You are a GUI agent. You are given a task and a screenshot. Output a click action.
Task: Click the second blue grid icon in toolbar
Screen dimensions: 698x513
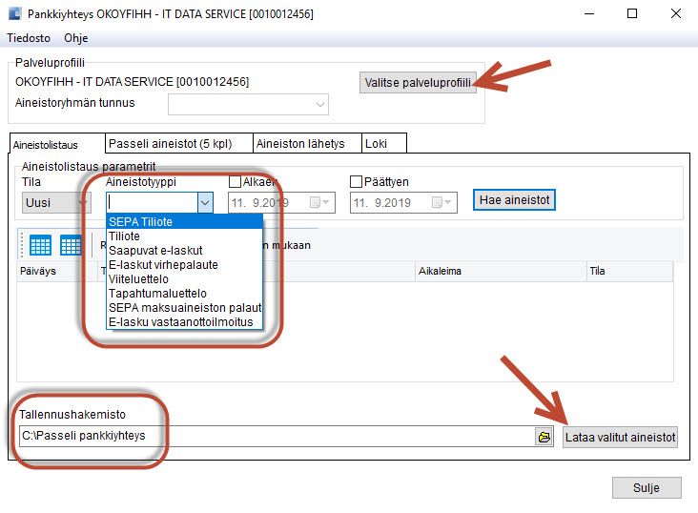(71, 245)
